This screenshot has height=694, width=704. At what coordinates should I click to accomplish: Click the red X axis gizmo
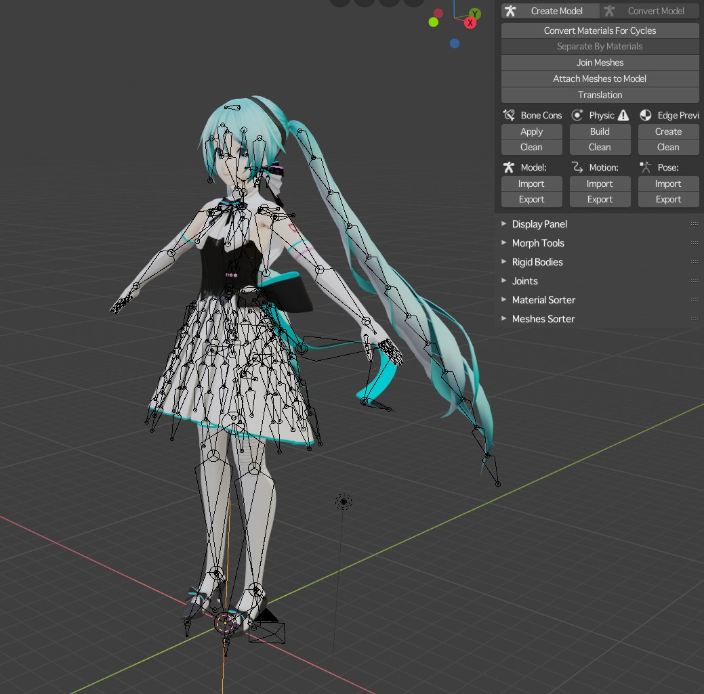(470, 22)
